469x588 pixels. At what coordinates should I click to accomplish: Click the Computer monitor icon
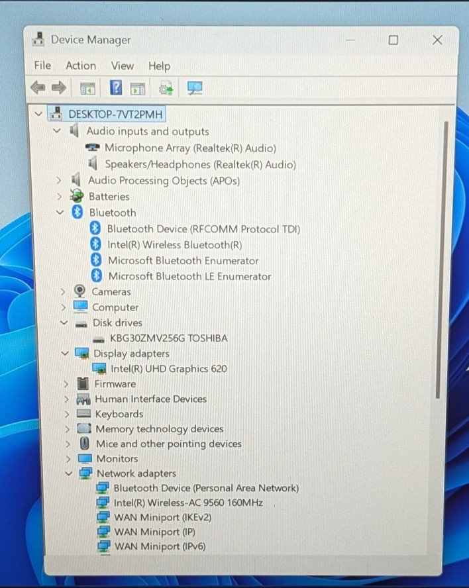(x=81, y=307)
